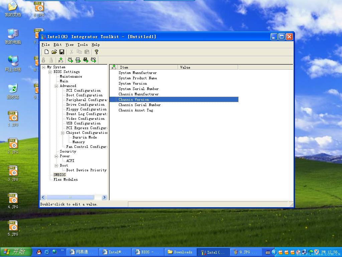Select Maintenance in the tree
This screenshot has height=257, width=342.
click(71, 77)
